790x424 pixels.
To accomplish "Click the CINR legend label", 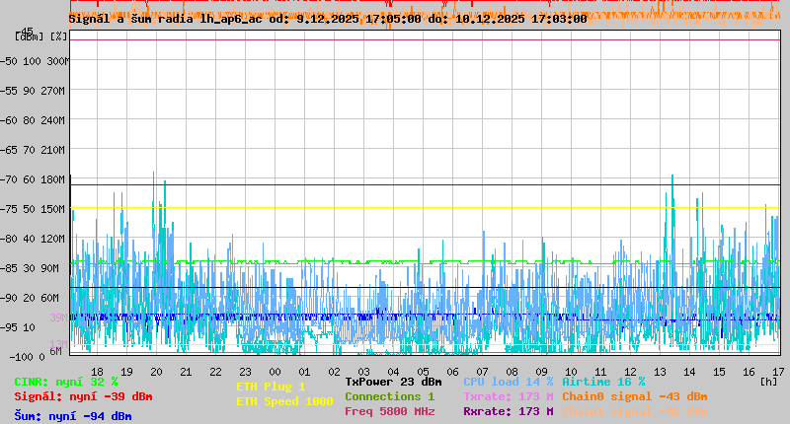I will (x=66, y=382).
